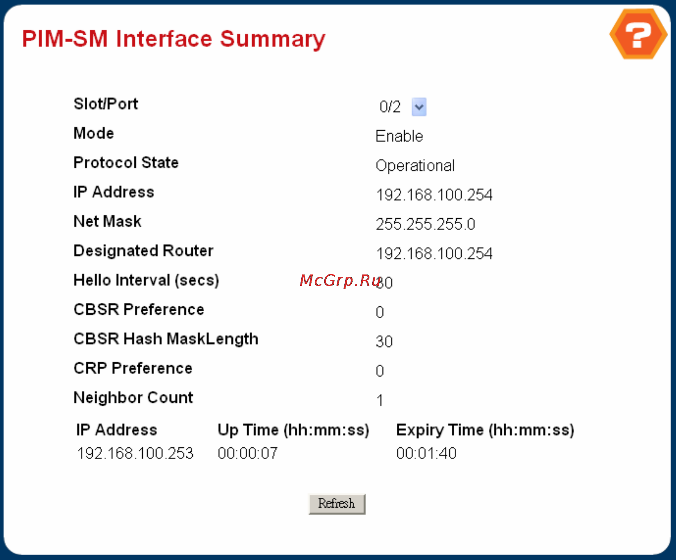676x560 pixels.
Task: Select the CBSR Hash MaskLength value 30
Action: coord(384,342)
